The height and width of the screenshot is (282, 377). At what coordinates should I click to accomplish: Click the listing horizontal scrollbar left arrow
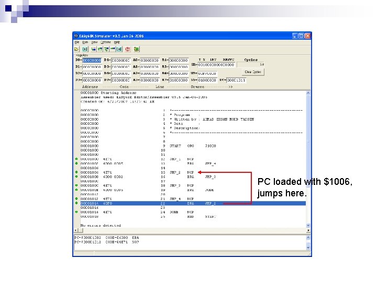(76, 230)
